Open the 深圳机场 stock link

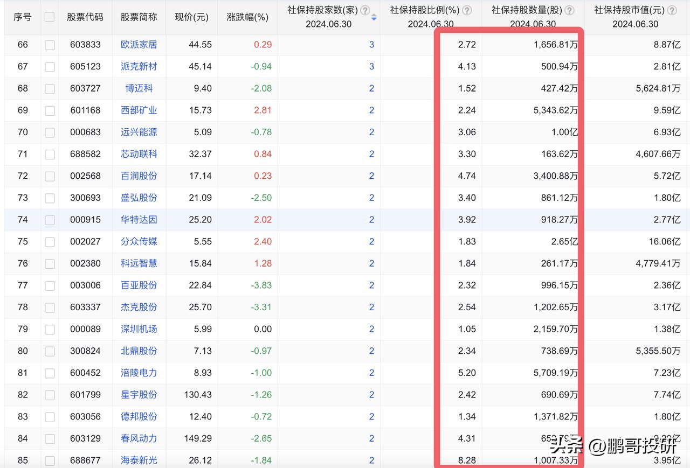pos(139,329)
